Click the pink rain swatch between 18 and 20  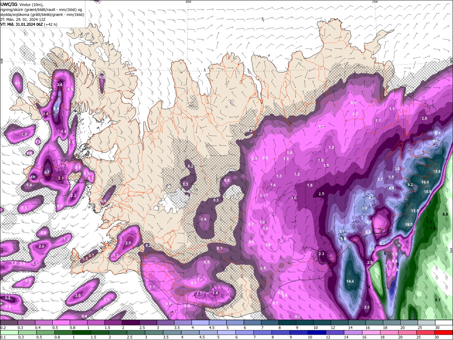[389, 333]
